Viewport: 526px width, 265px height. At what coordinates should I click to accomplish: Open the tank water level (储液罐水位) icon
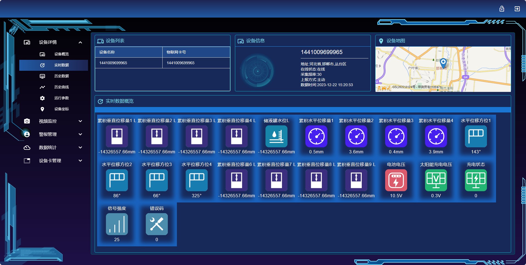(x=276, y=136)
